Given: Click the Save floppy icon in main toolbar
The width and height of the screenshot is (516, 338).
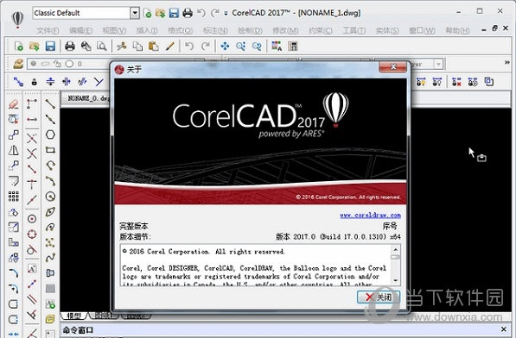Looking at the screenshot, I should pos(50,47).
